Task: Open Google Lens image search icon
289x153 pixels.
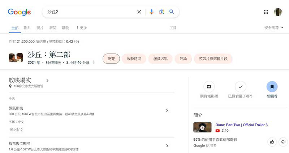Action: 161,12
